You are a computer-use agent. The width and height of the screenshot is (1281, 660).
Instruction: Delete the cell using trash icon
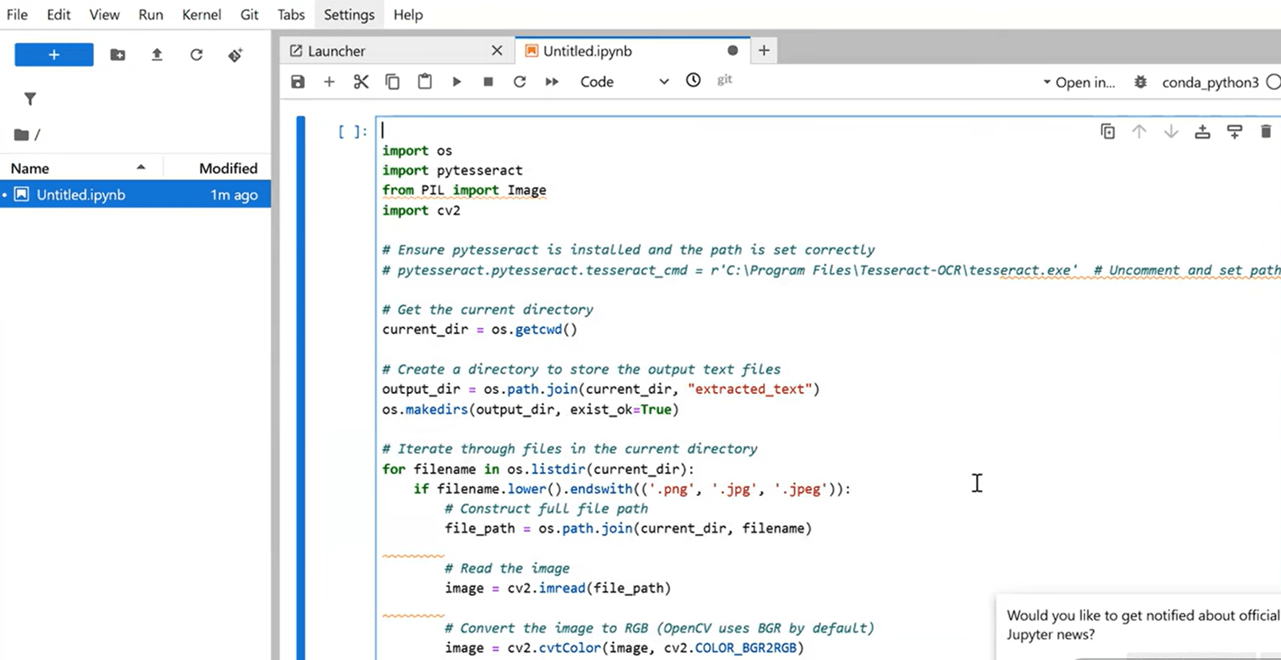click(x=1266, y=131)
